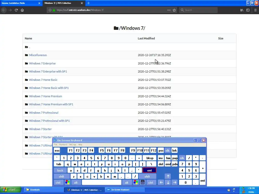The height and width of the screenshot is (194, 259).
Task: Close the Windows 7 MVS Collection tab
Action: click(82, 3)
